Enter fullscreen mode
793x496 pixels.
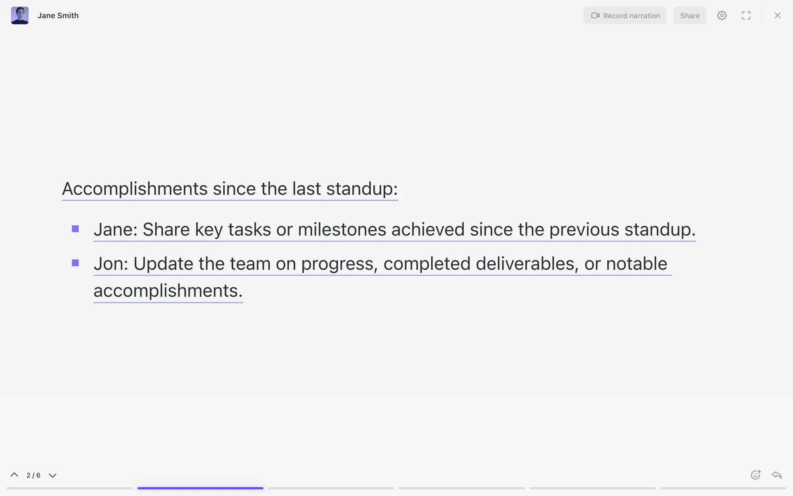pyautogui.click(x=746, y=16)
